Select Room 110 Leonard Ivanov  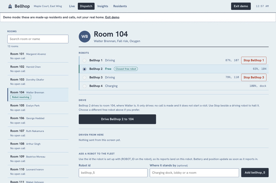point(38,171)
